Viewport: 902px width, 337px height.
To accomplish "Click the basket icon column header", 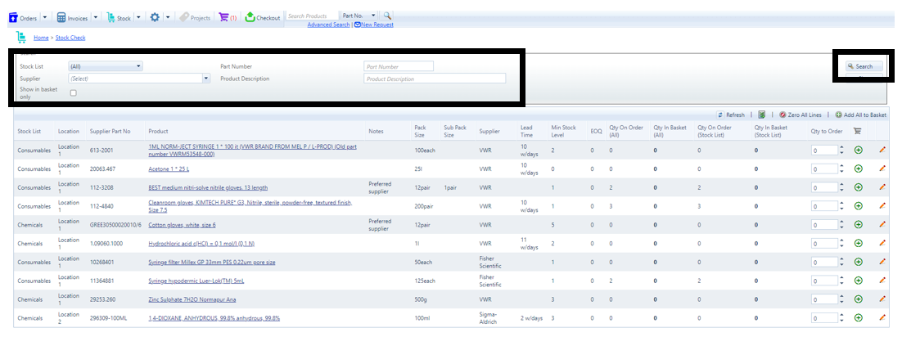I will coord(857,131).
